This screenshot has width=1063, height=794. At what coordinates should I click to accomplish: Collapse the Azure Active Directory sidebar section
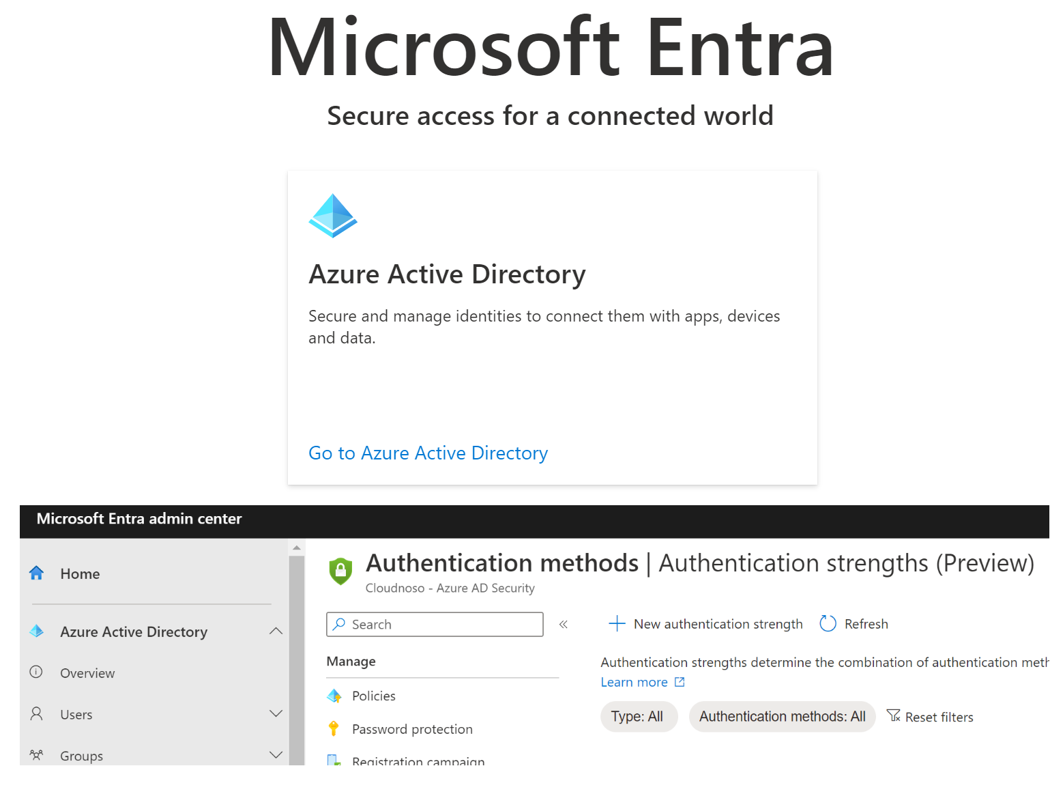point(276,632)
